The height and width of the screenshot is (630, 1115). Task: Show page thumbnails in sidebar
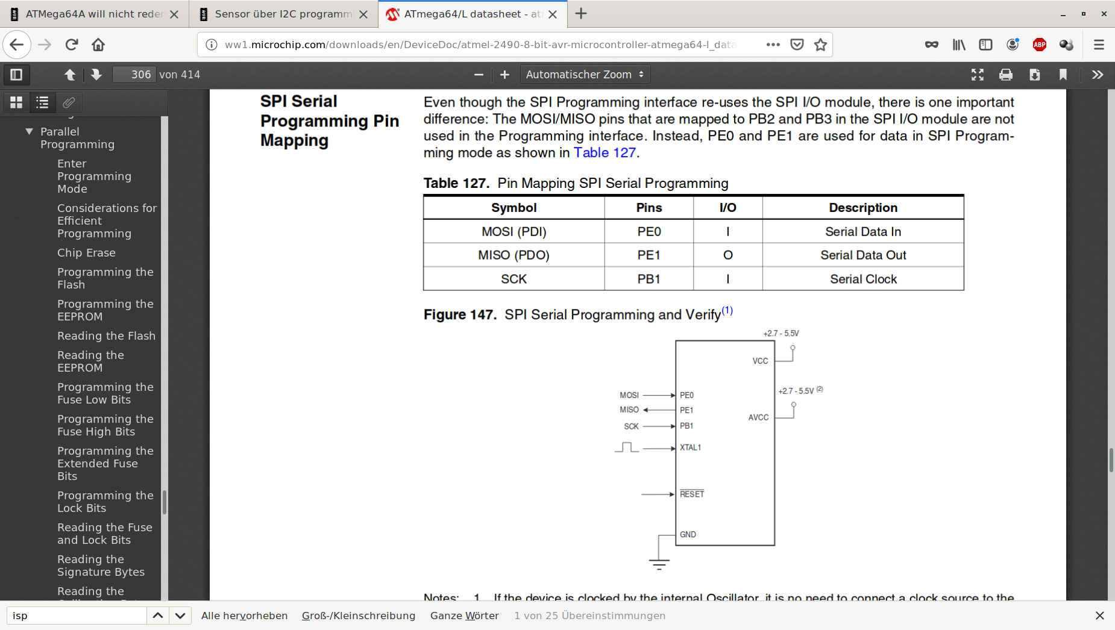click(16, 103)
